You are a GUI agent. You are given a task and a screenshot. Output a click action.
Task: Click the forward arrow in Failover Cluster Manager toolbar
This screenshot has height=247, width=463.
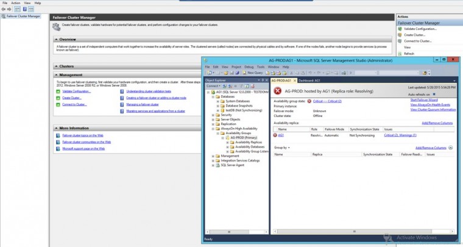click(x=9, y=9)
